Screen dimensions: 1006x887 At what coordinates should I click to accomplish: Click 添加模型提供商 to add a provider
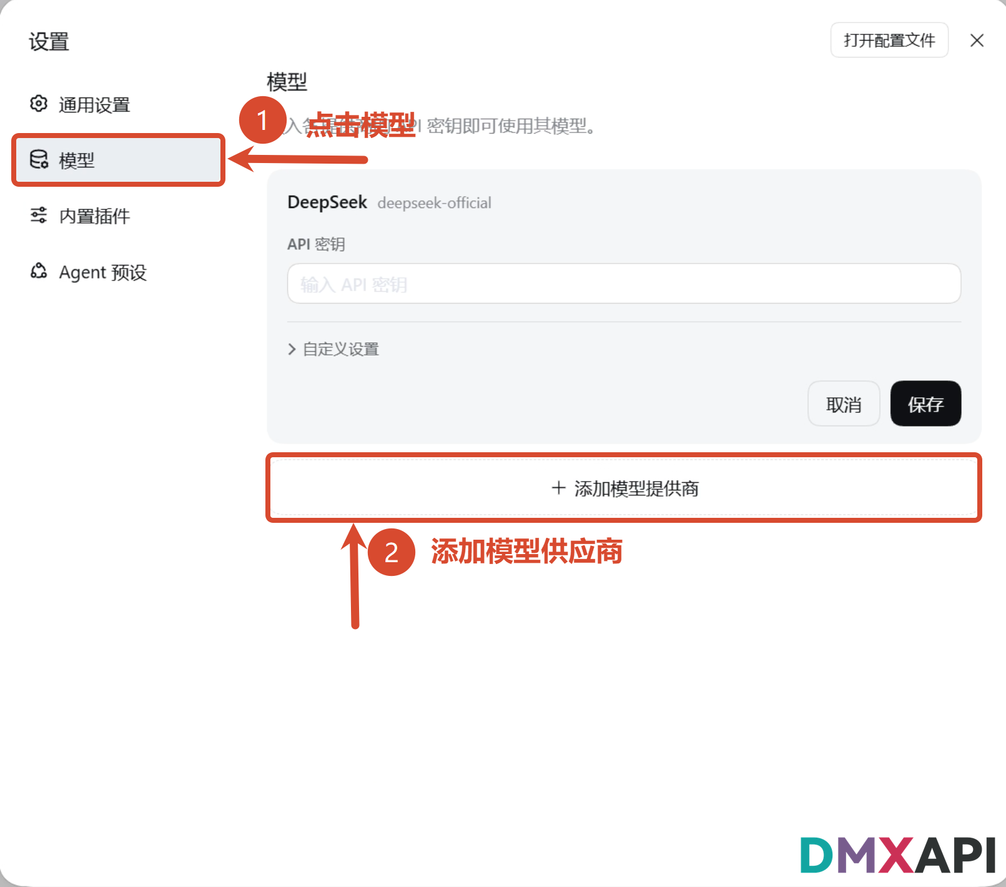click(624, 488)
